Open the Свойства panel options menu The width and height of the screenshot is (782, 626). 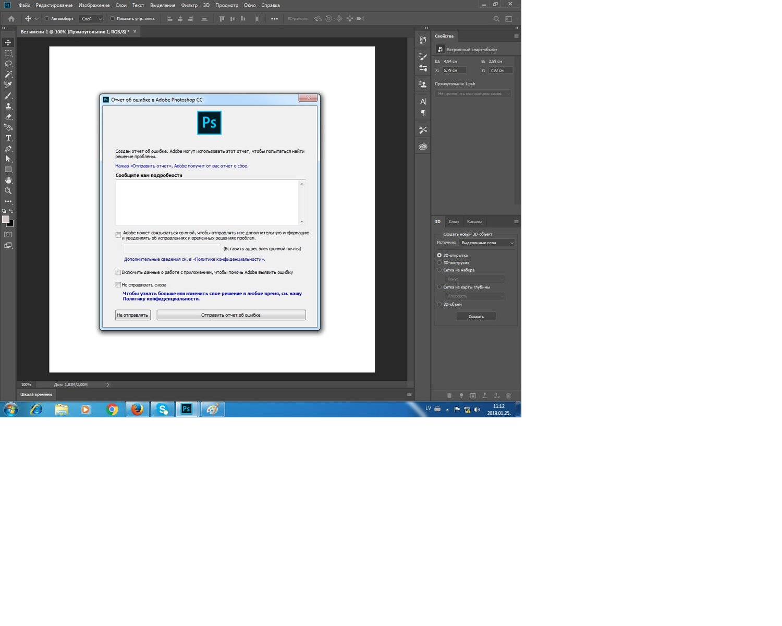tap(516, 36)
